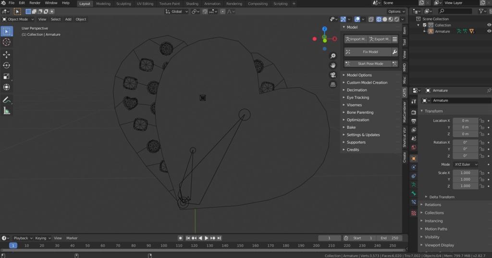Toggle camera view in viewport
Viewport: 492px width, 258px height.
pos(332,75)
